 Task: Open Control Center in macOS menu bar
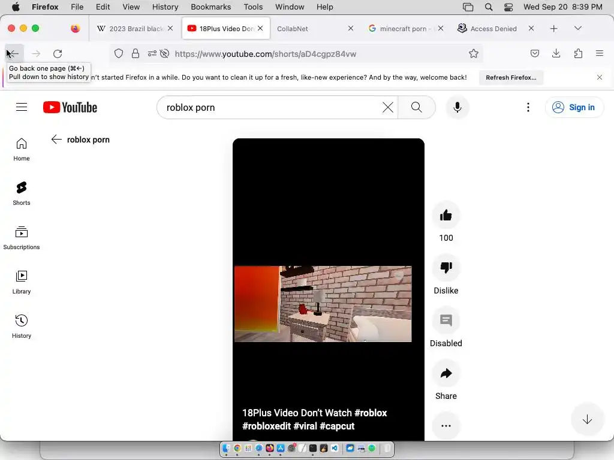508,7
